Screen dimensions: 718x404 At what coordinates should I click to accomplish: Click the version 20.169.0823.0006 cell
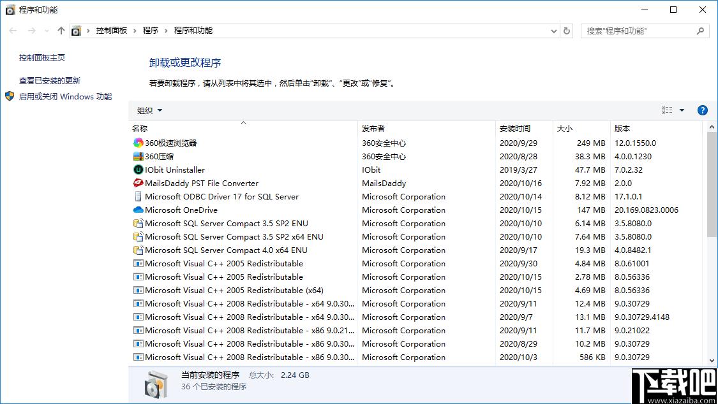click(646, 210)
